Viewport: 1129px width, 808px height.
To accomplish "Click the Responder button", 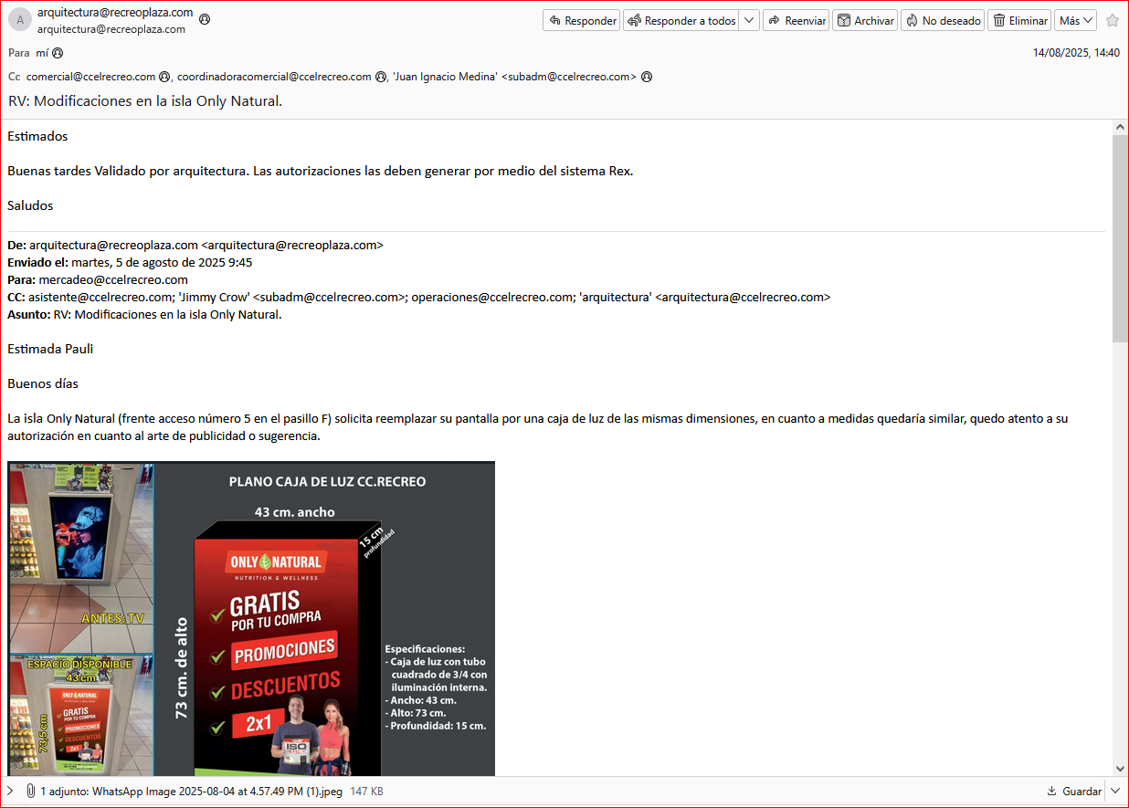I will (x=582, y=20).
